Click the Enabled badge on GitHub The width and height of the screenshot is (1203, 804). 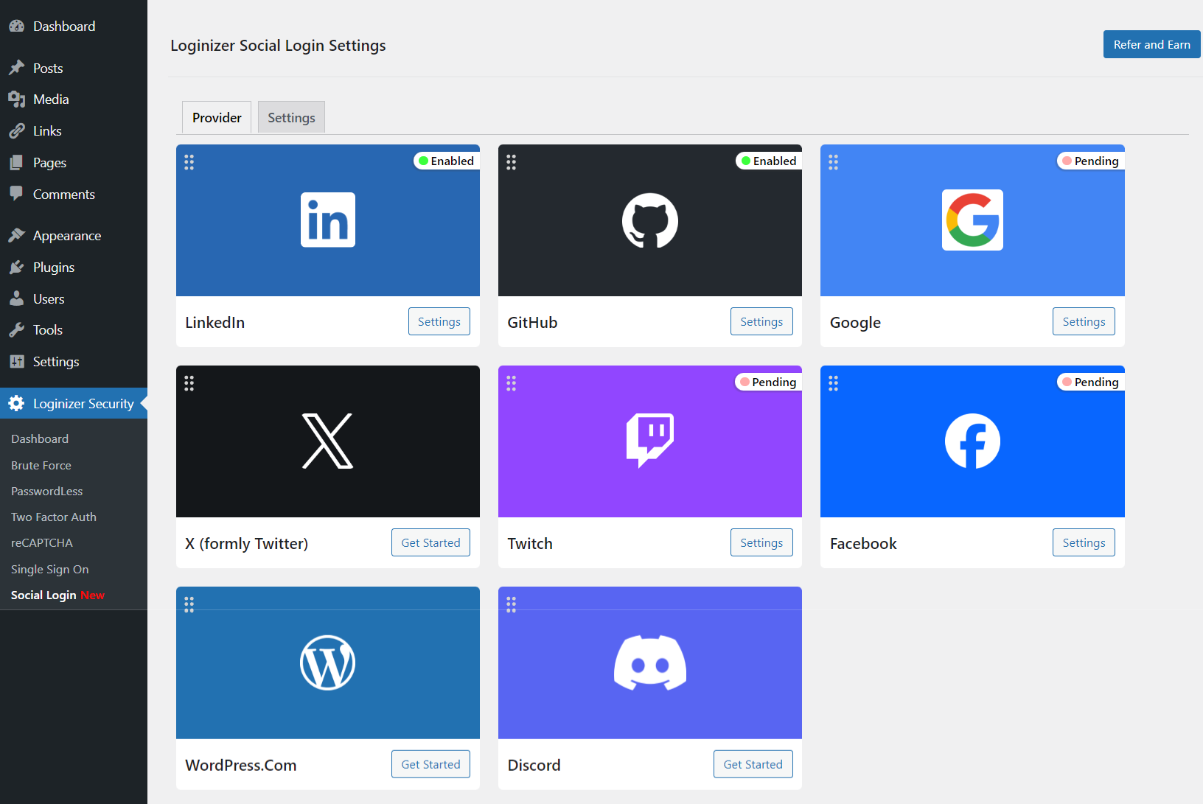769,161
